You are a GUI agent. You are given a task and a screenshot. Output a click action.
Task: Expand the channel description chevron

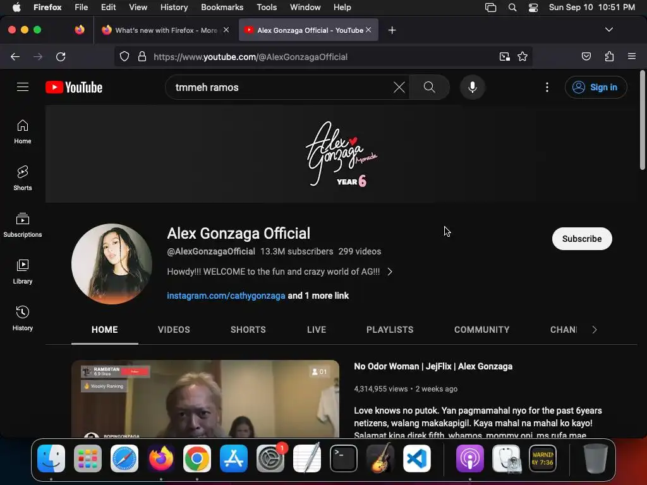tap(390, 272)
